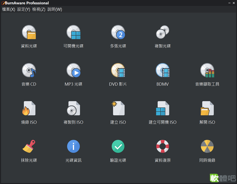Open the 設定(Y) menu

[x=24, y=9]
